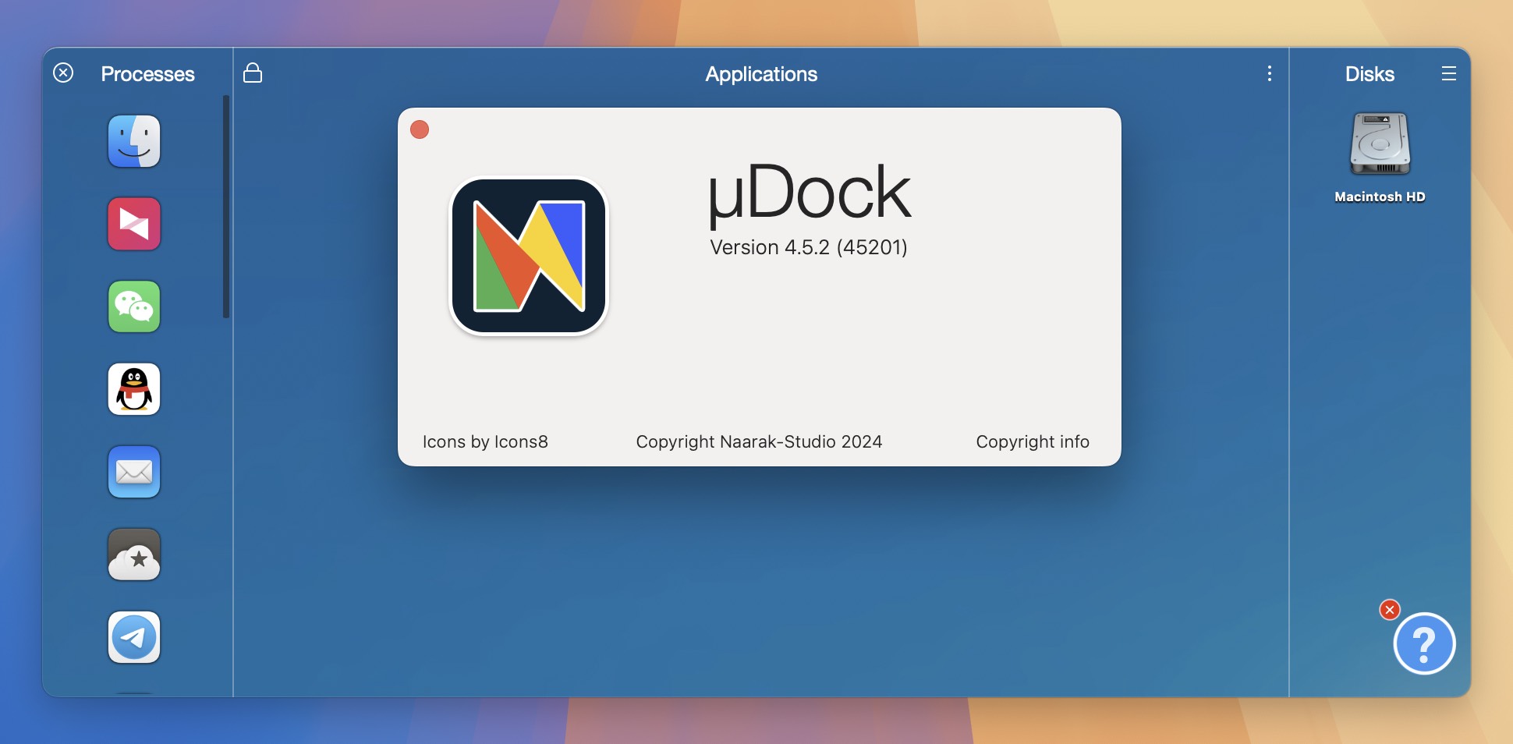Click the Version 4.5.2 (45201) text

pyautogui.click(x=809, y=247)
